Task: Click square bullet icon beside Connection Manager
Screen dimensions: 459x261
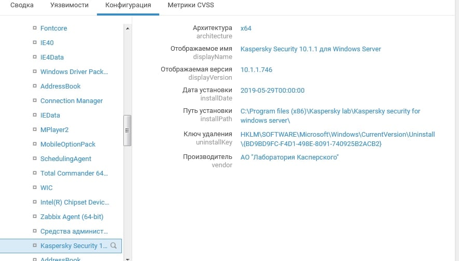Action: (35, 100)
